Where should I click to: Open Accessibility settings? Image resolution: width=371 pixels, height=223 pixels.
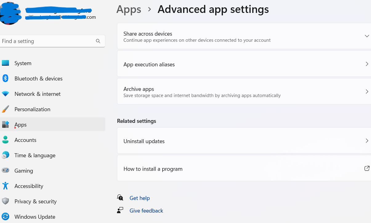pos(29,186)
